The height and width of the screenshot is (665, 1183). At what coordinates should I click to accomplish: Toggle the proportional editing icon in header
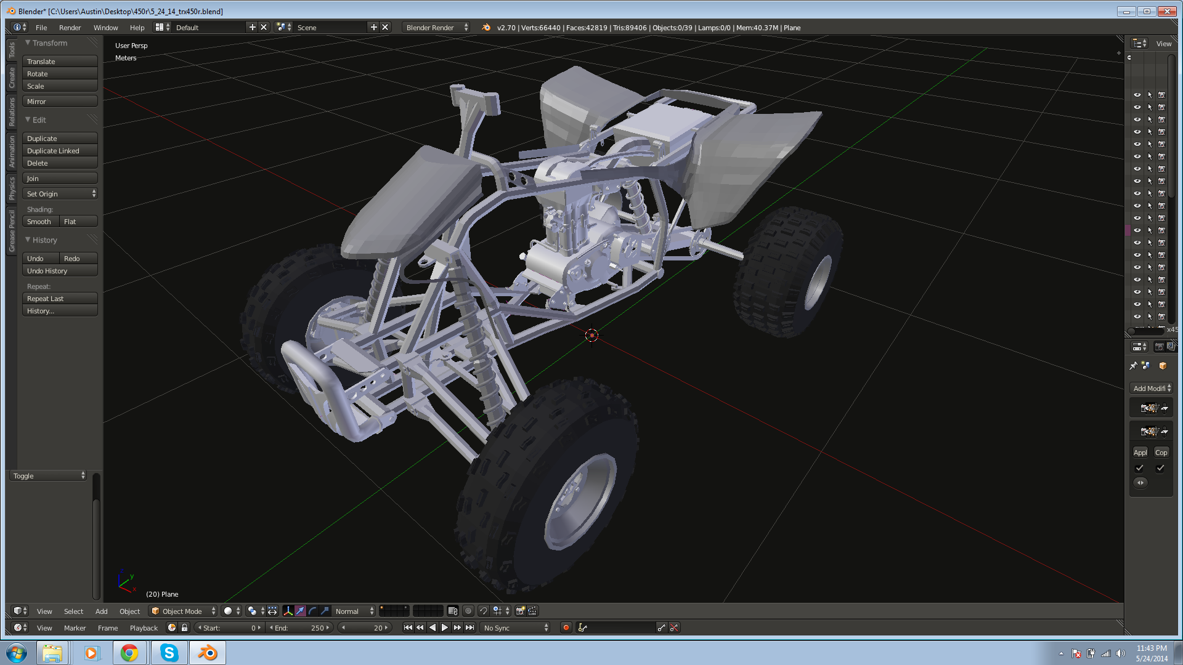(x=468, y=611)
